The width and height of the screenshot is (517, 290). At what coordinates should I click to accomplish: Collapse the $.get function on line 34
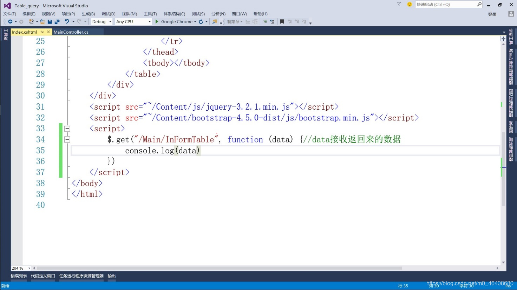click(x=67, y=139)
